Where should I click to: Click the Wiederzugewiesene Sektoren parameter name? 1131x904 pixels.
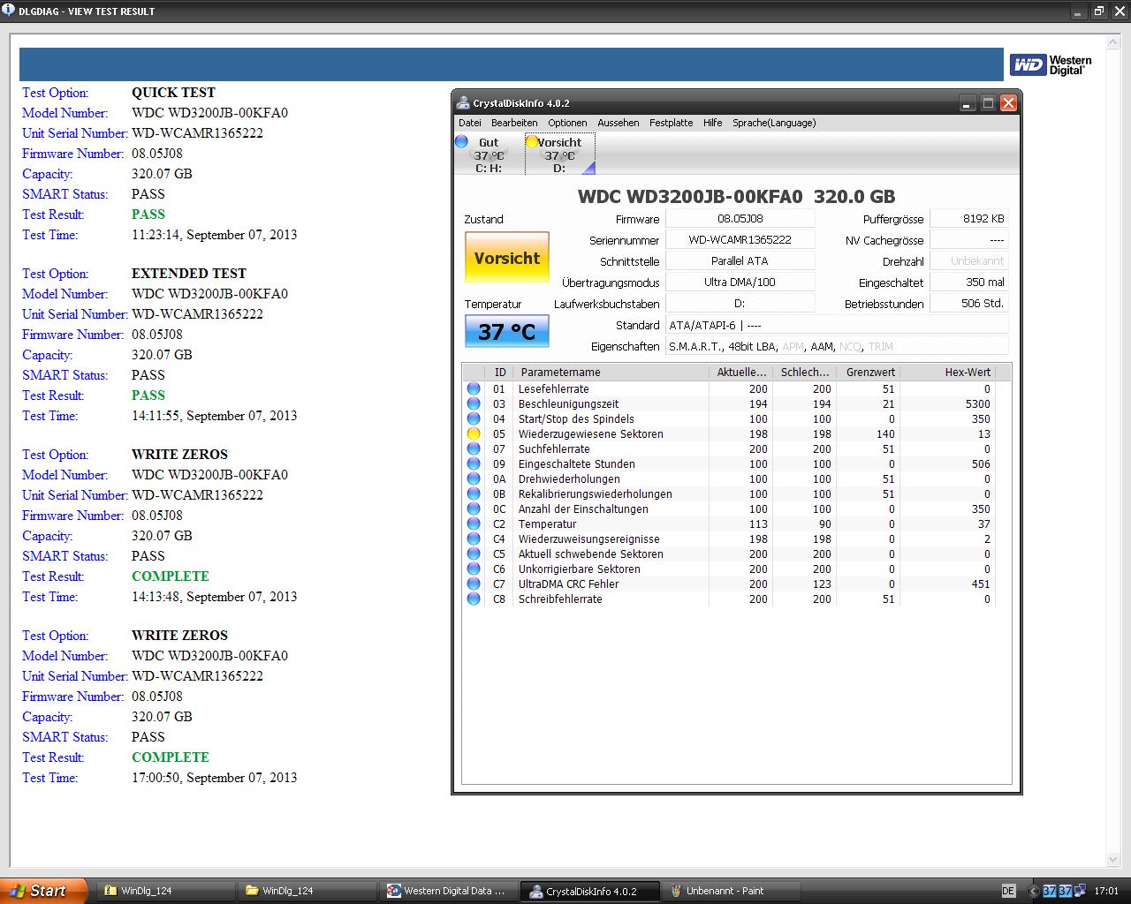tap(590, 433)
